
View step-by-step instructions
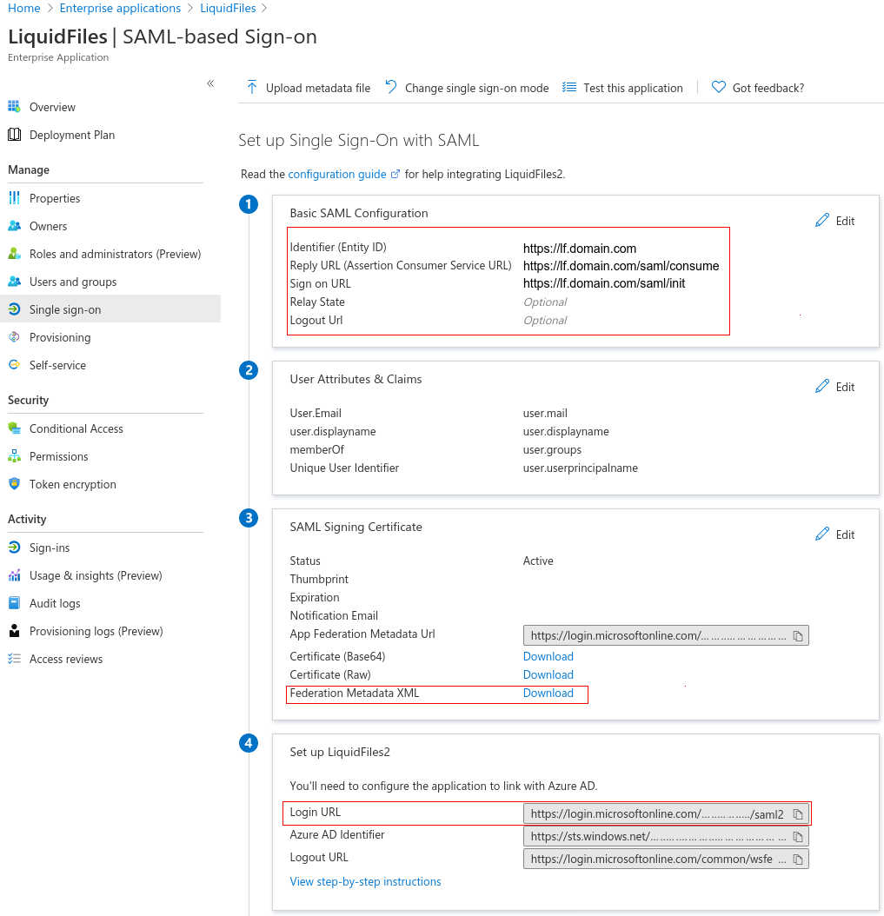pos(365,881)
